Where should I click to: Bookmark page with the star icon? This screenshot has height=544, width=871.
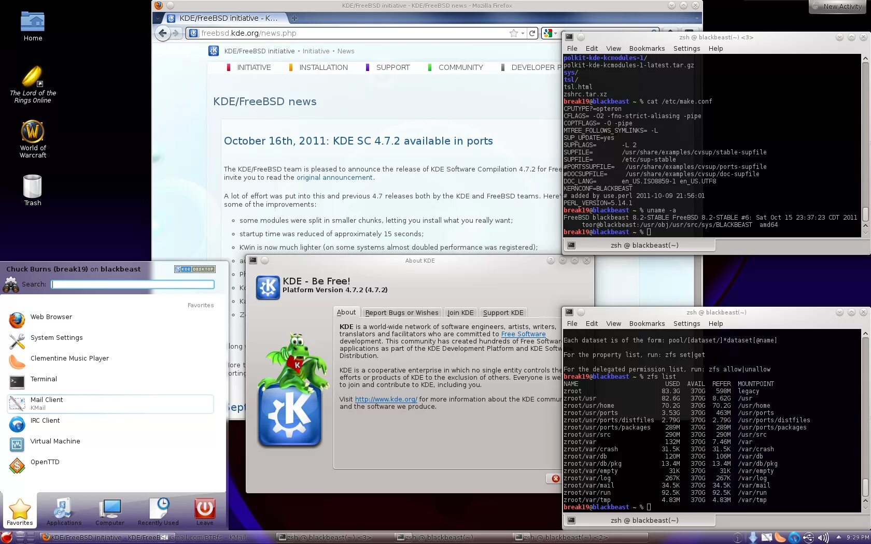[513, 33]
